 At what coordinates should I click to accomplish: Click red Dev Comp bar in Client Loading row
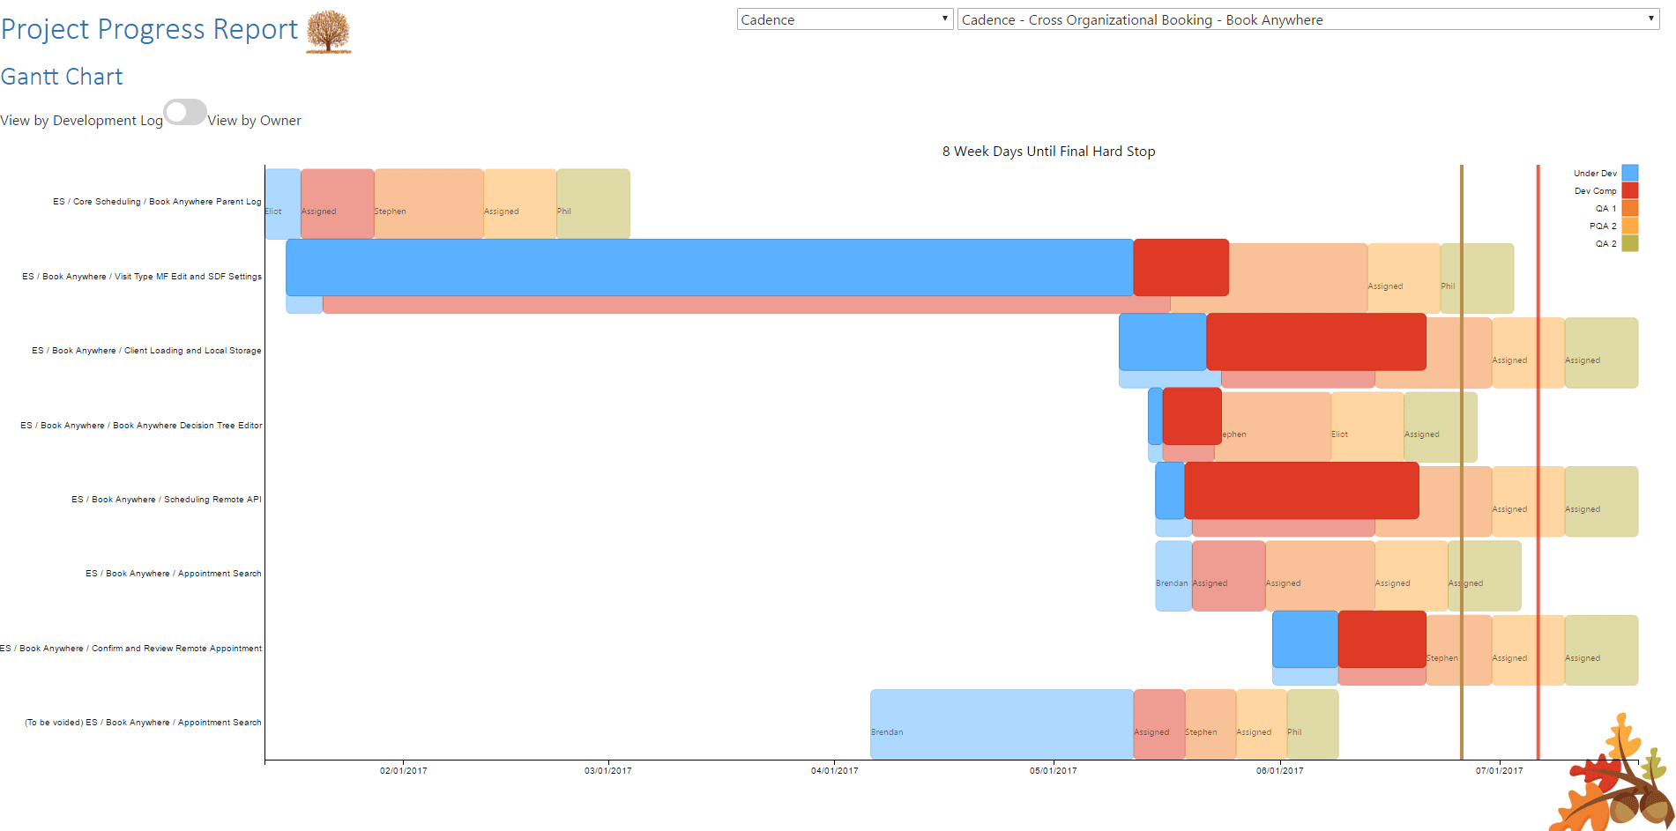pos(1316,342)
